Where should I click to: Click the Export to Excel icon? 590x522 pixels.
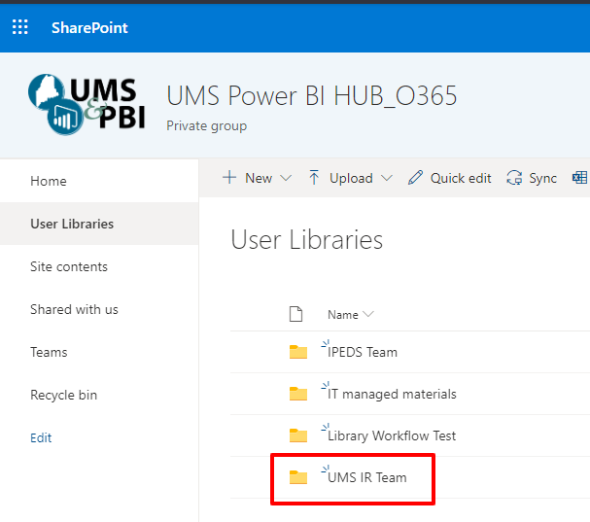[580, 178]
